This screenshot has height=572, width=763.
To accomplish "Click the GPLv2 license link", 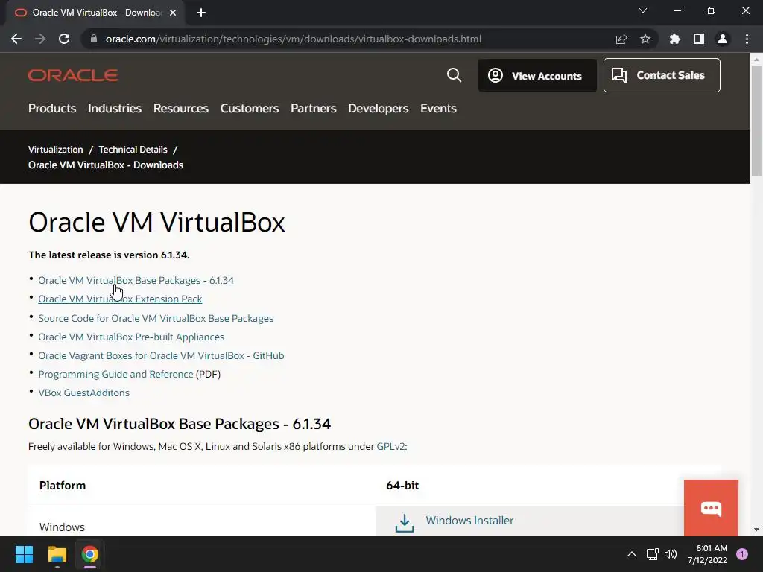I will coord(390,447).
